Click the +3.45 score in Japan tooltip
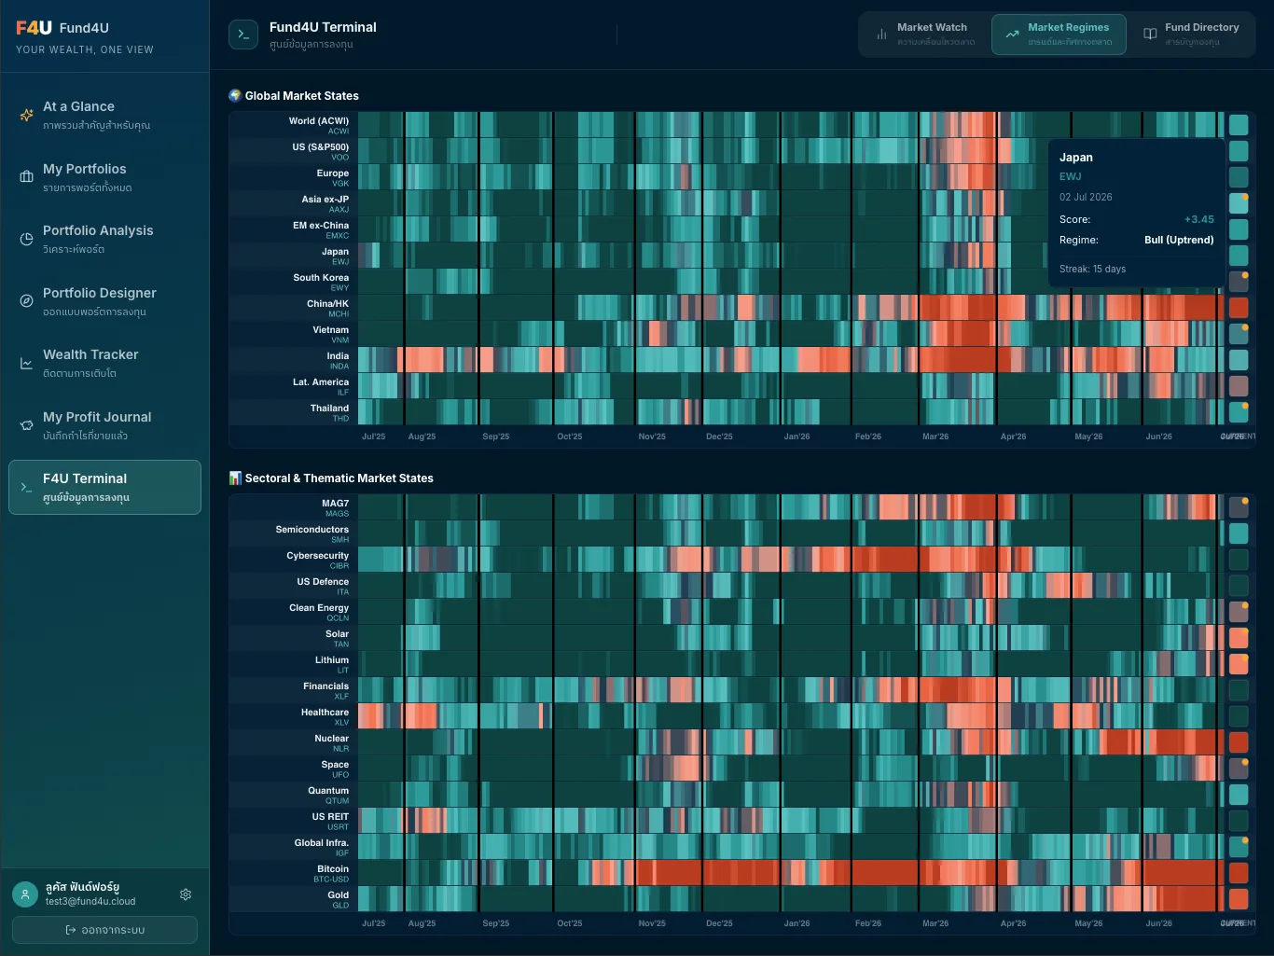The height and width of the screenshot is (956, 1274). [x=1198, y=219]
